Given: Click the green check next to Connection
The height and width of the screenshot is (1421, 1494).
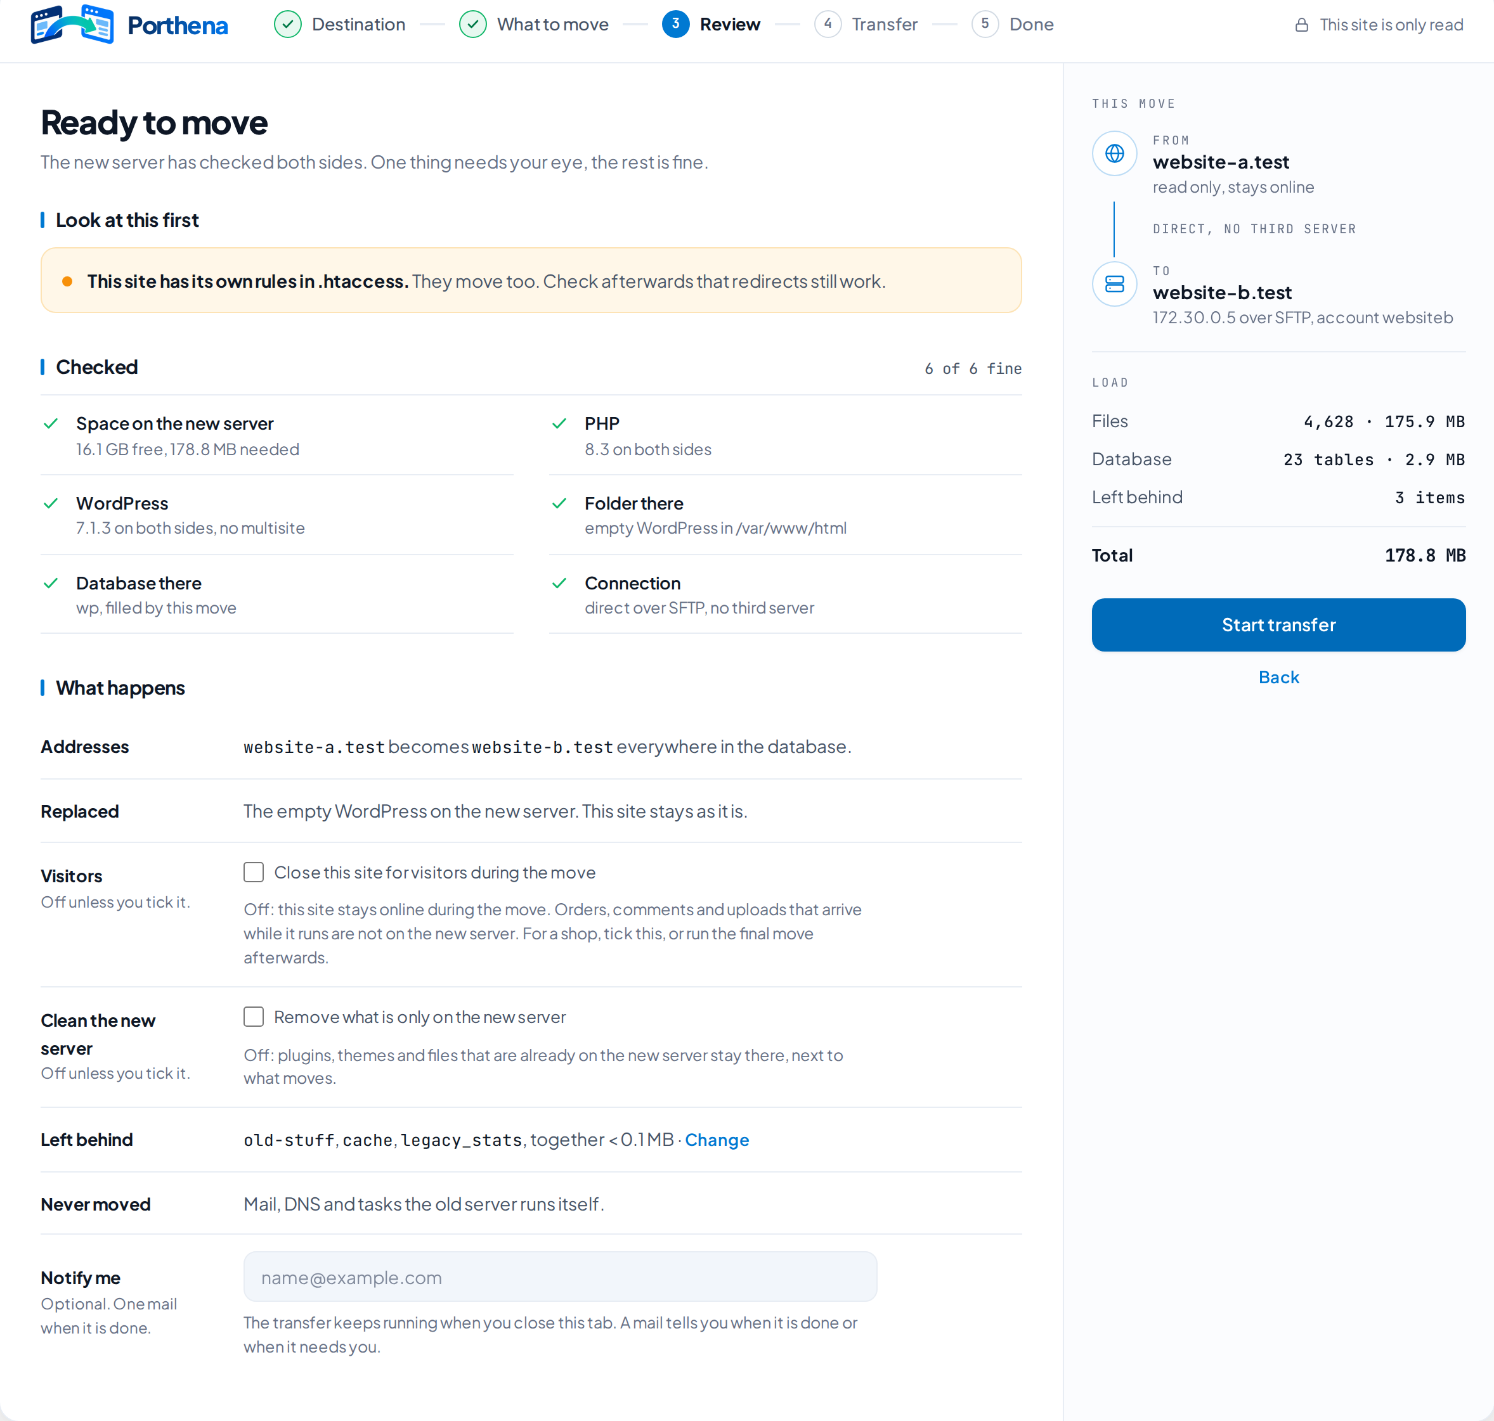Looking at the screenshot, I should click(559, 583).
